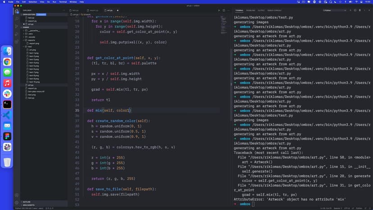Open the Search view in activity bar
This screenshot has width=373, height=210.
pos(17,18)
